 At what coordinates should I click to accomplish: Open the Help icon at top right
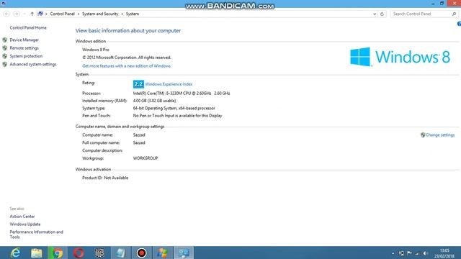(x=459, y=24)
